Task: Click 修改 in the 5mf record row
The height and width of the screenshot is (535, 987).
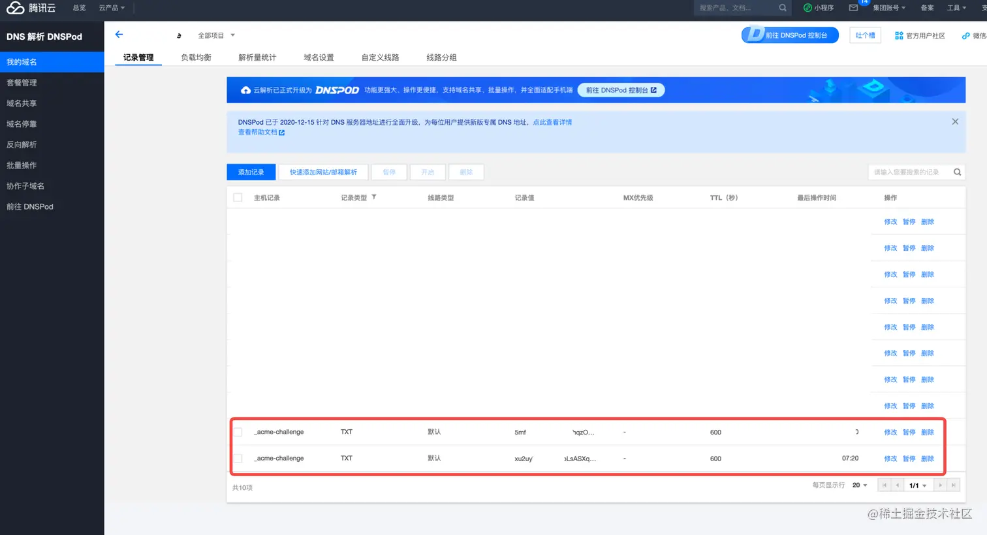Action: [x=890, y=432]
